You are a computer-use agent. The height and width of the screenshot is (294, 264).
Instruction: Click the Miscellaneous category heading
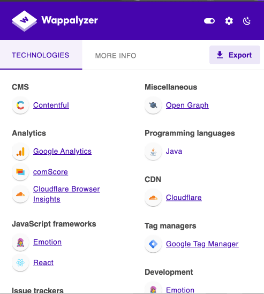(x=171, y=87)
